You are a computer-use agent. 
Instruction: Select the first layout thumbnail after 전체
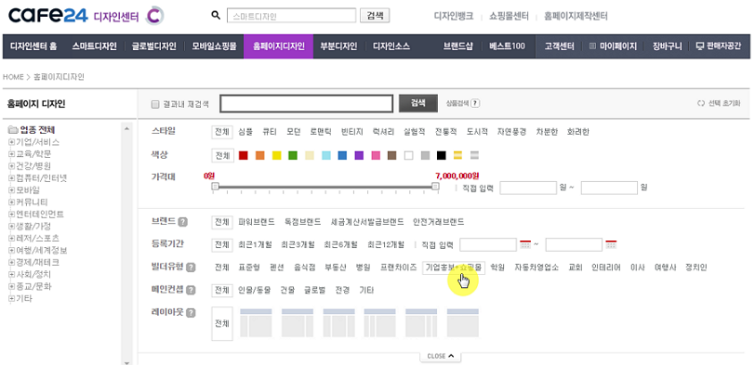click(256, 322)
